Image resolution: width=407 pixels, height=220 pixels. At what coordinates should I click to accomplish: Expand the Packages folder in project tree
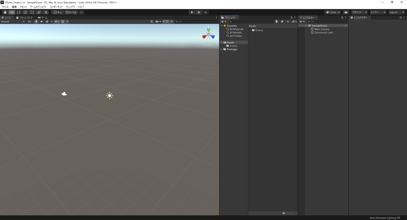(222, 49)
